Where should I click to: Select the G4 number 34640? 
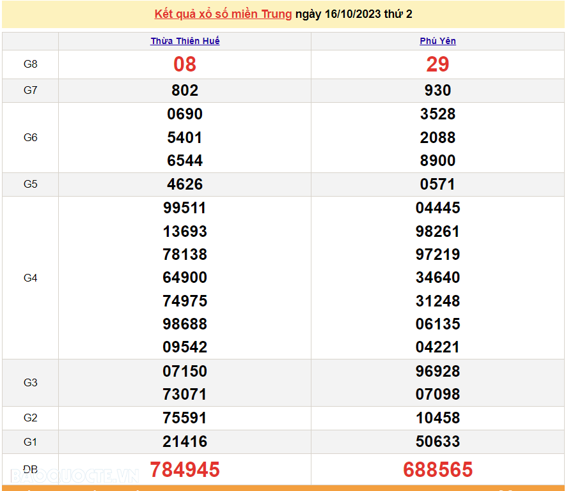(x=437, y=278)
